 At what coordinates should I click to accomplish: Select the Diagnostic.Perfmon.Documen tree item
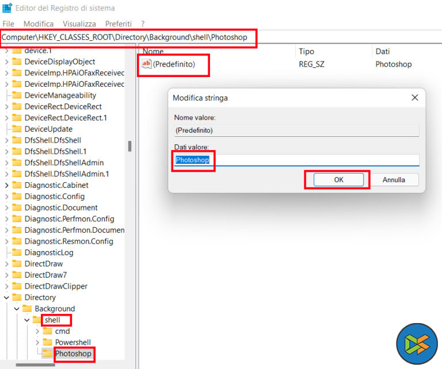click(x=74, y=230)
